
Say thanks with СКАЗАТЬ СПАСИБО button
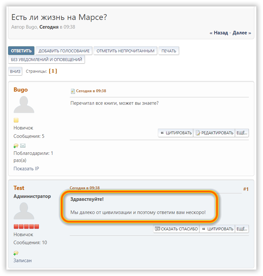click(176, 229)
